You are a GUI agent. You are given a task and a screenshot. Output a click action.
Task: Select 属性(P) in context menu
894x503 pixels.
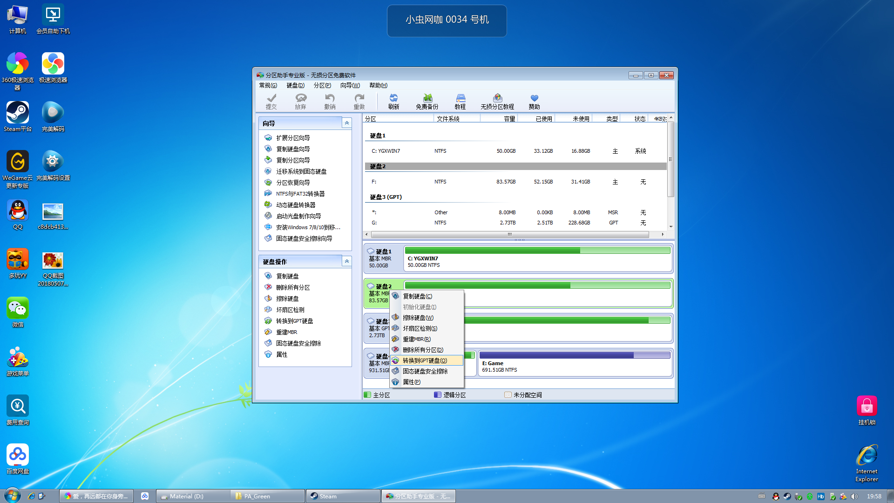[427, 382]
